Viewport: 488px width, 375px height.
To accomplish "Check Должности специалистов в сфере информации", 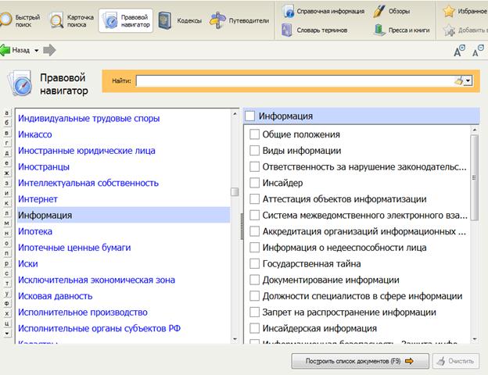I will pyautogui.click(x=254, y=296).
